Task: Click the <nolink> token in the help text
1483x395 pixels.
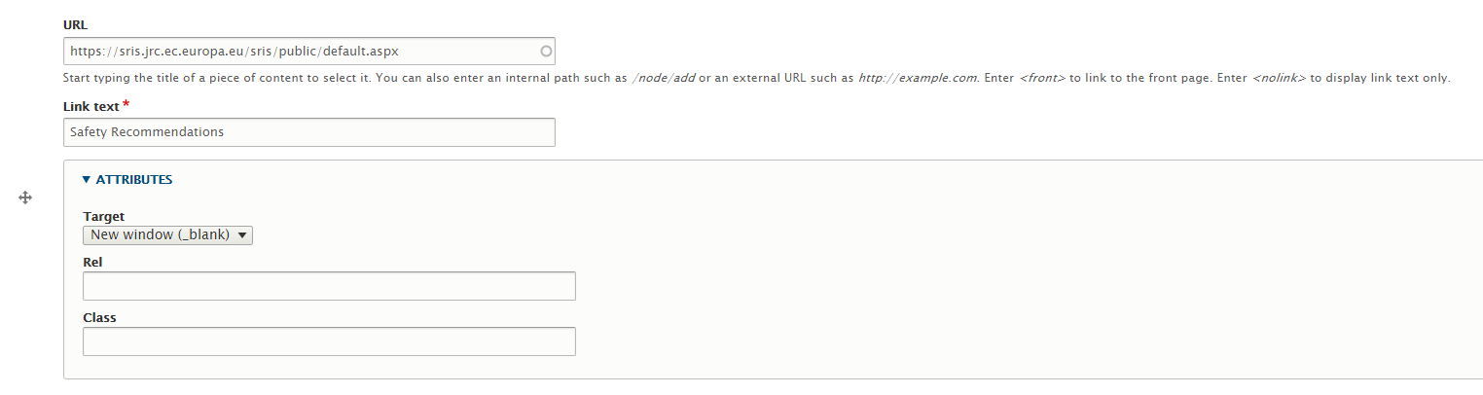Action: click(x=1280, y=78)
